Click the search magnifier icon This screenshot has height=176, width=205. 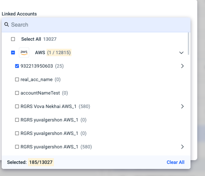[6, 25]
